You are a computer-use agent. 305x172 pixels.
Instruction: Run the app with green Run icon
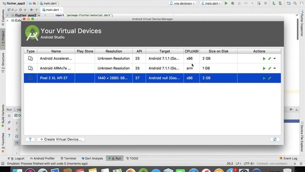click(226, 3)
